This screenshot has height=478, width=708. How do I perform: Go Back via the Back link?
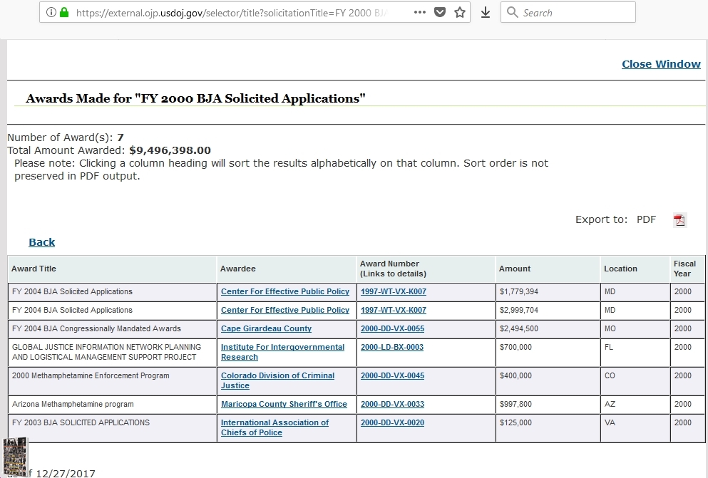click(41, 242)
